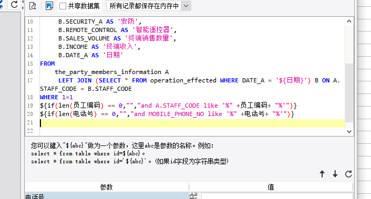
Task: Refresh the parameter list icon
Action: [x=348, y=174]
